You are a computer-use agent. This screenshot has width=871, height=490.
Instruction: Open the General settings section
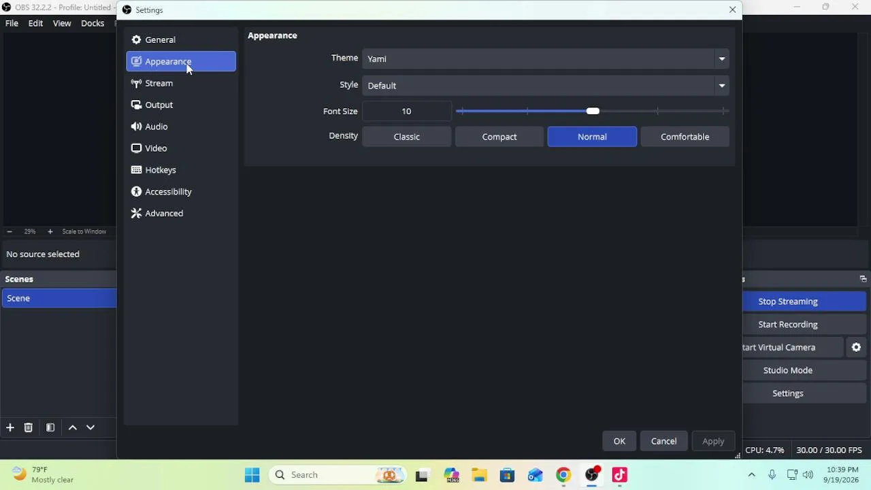181,39
